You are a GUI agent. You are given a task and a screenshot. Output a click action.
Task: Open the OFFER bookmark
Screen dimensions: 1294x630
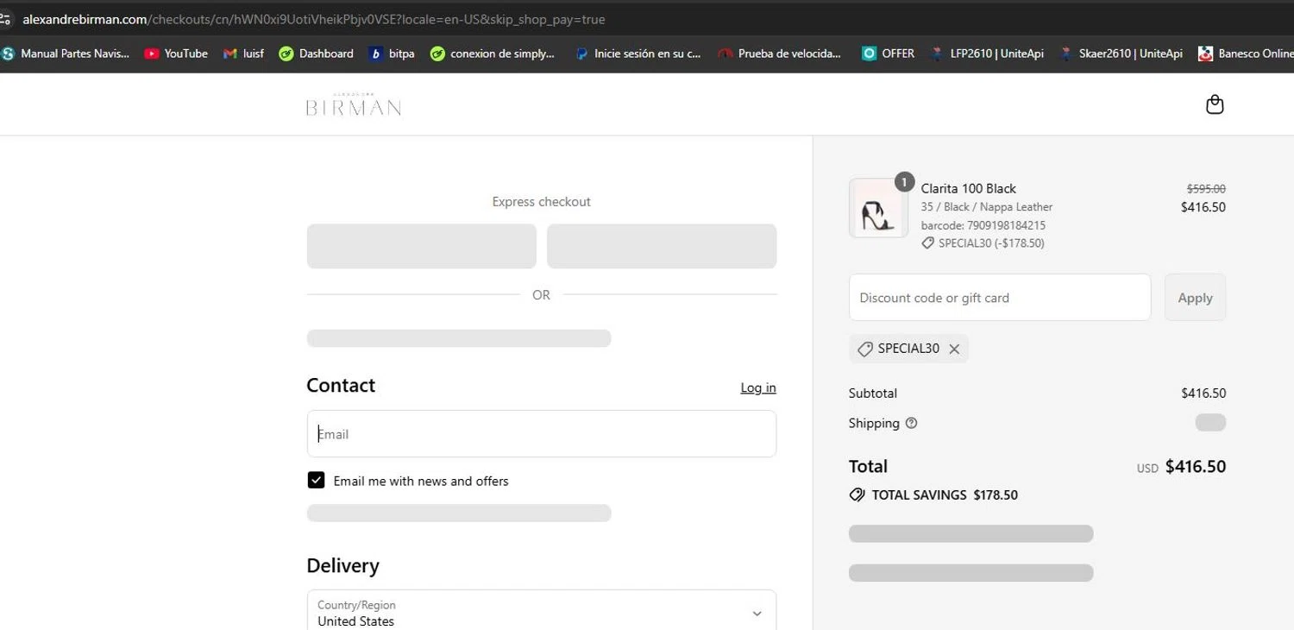coord(888,54)
